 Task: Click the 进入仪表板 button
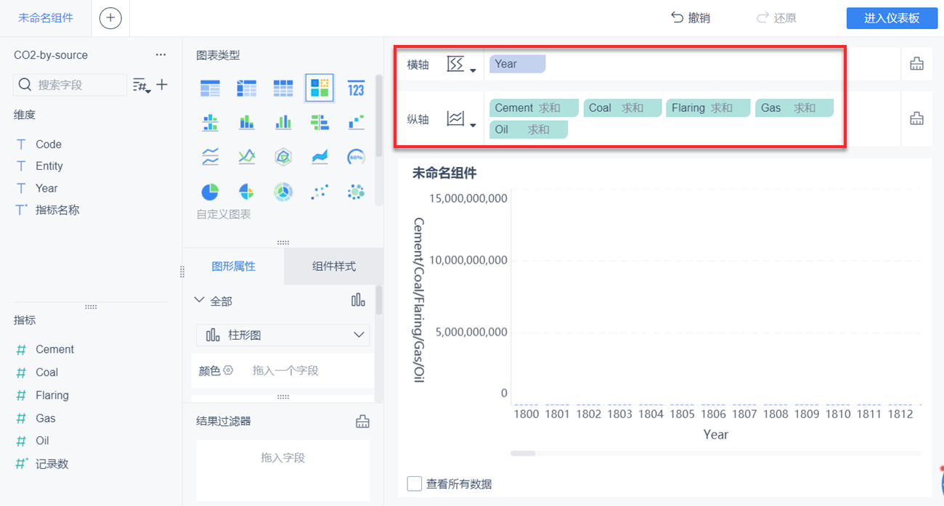[892, 17]
